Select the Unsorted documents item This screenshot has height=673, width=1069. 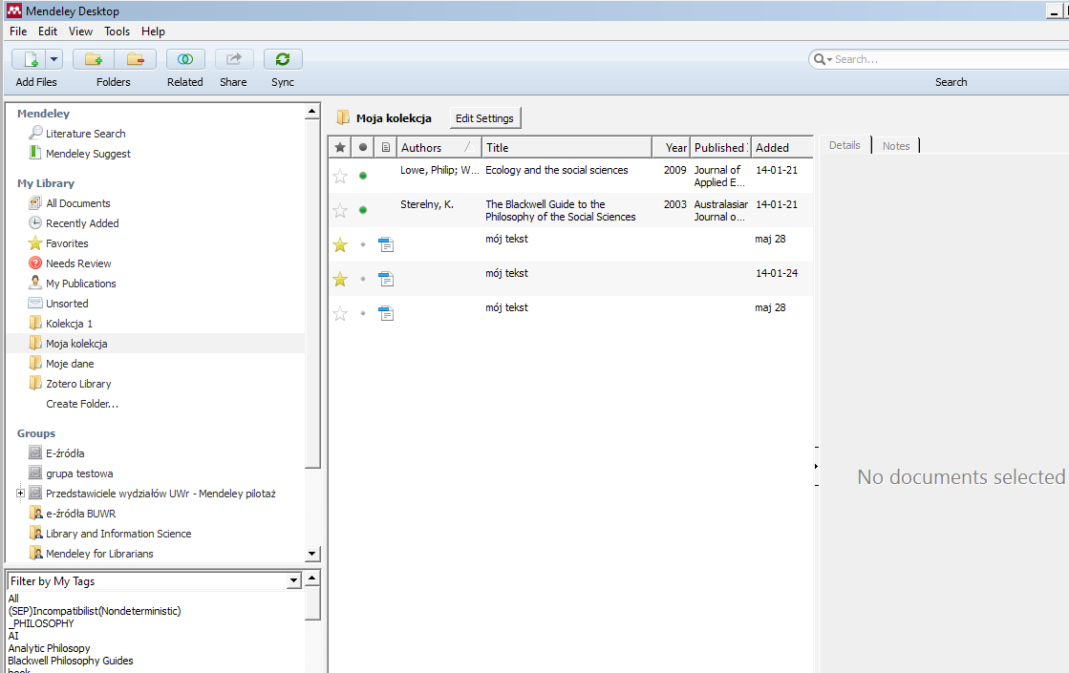[x=67, y=304]
